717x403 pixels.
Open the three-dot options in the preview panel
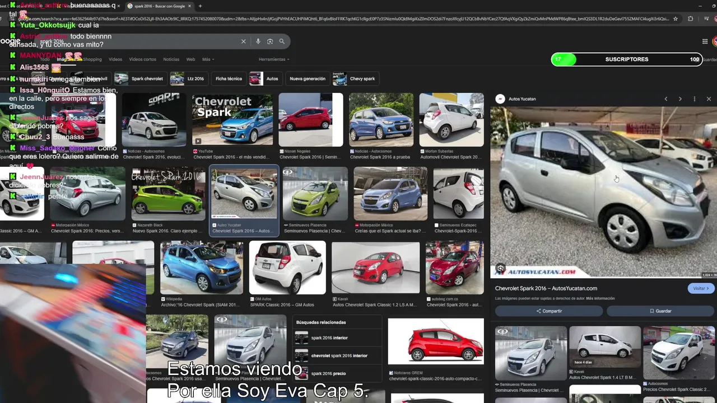pyautogui.click(x=695, y=99)
